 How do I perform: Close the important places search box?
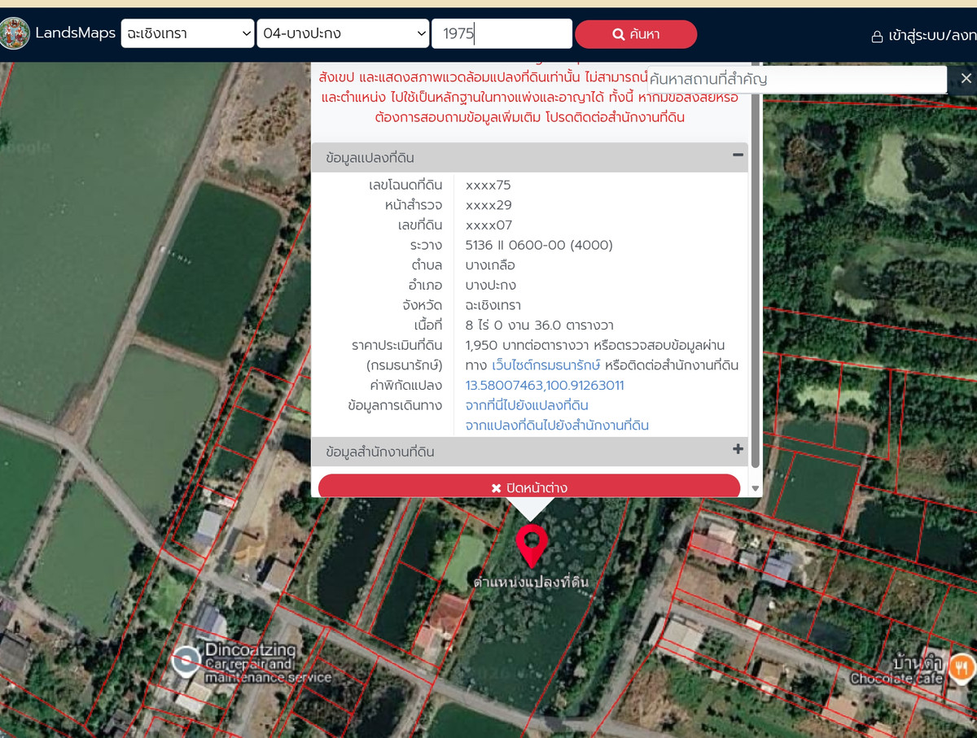point(966,78)
